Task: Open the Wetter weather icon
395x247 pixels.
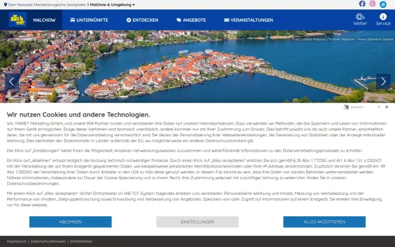Action: tap(359, 20)
